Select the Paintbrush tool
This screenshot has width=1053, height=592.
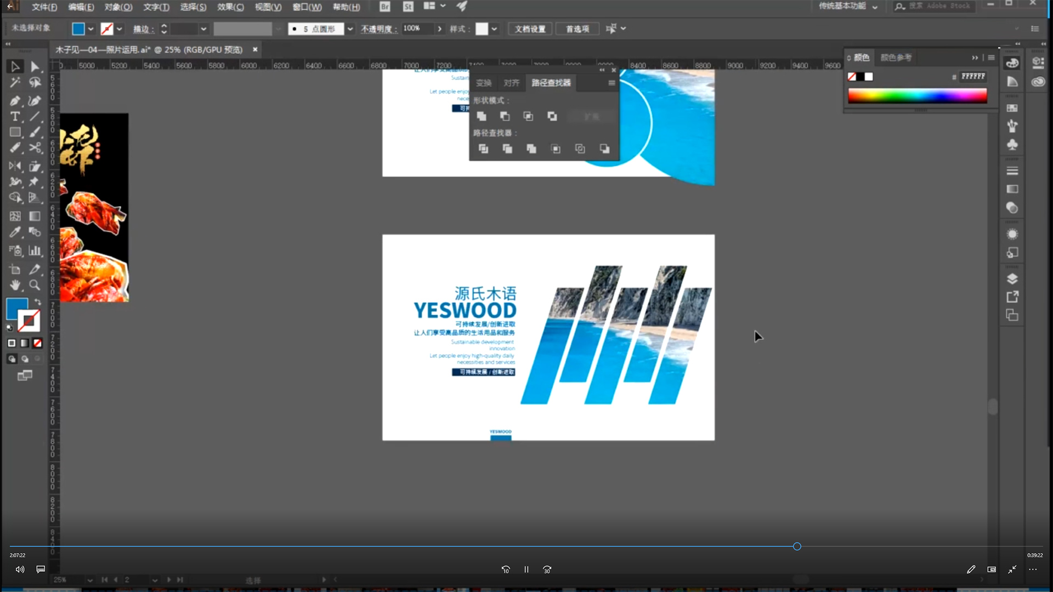[35, 132]
